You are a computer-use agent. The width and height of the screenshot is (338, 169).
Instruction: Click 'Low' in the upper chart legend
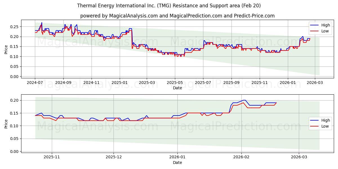point(325,31)
